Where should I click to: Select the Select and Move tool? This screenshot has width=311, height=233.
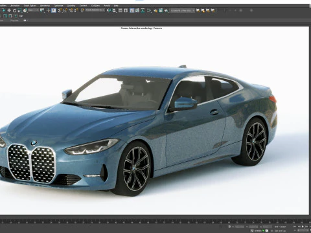click(9, 10)
